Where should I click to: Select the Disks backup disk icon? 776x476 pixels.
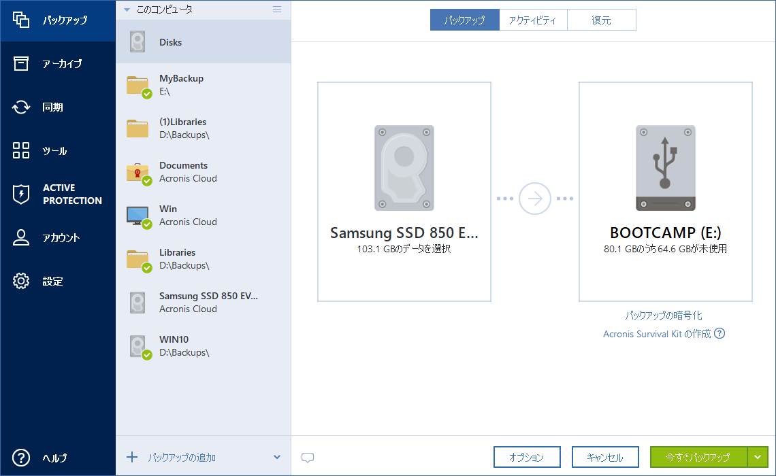point(138,42)
